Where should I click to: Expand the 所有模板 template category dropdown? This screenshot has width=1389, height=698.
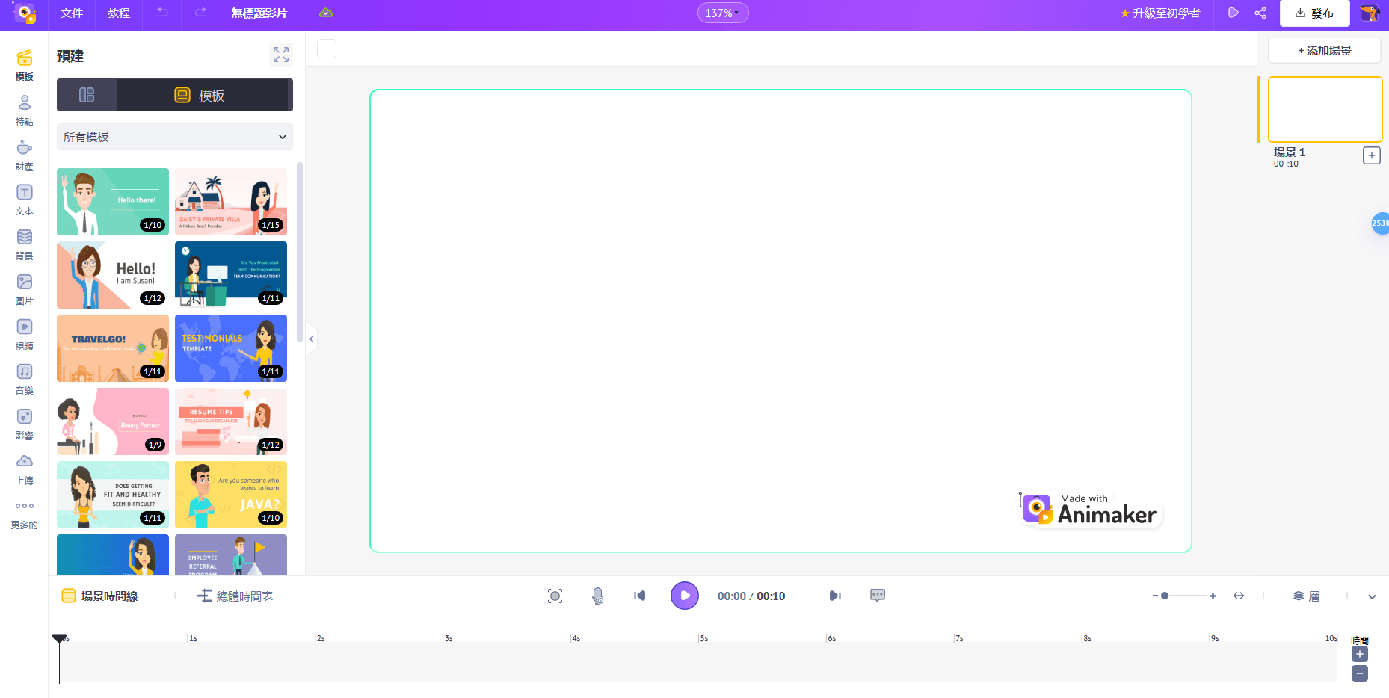[x=174, y=137]
